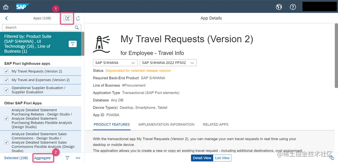Switch to Detail View

[x=202, y=158]
